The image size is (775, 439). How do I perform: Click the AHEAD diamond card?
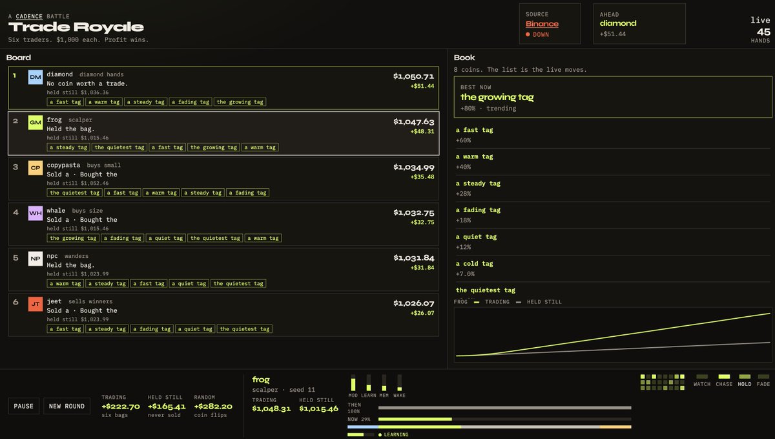(x=639, y=24)
